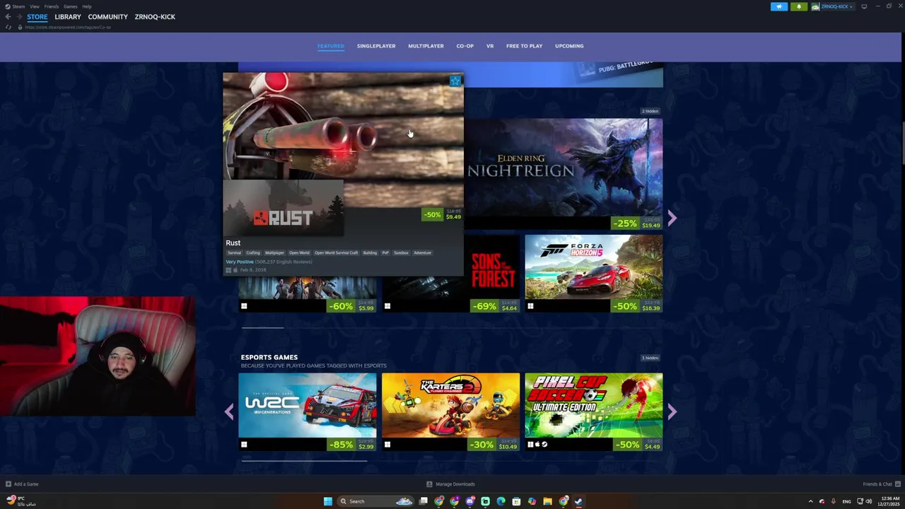
Task: Select the CO-OP tab
Action: click(x=465, y=46)
